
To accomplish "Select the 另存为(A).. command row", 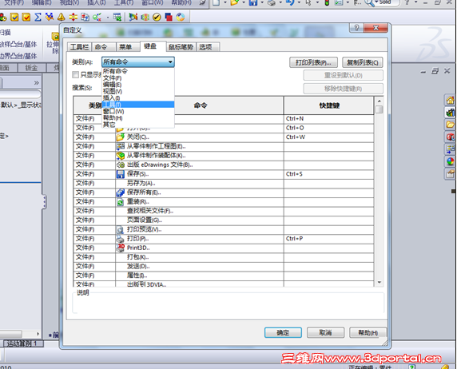I will point(224,184).
